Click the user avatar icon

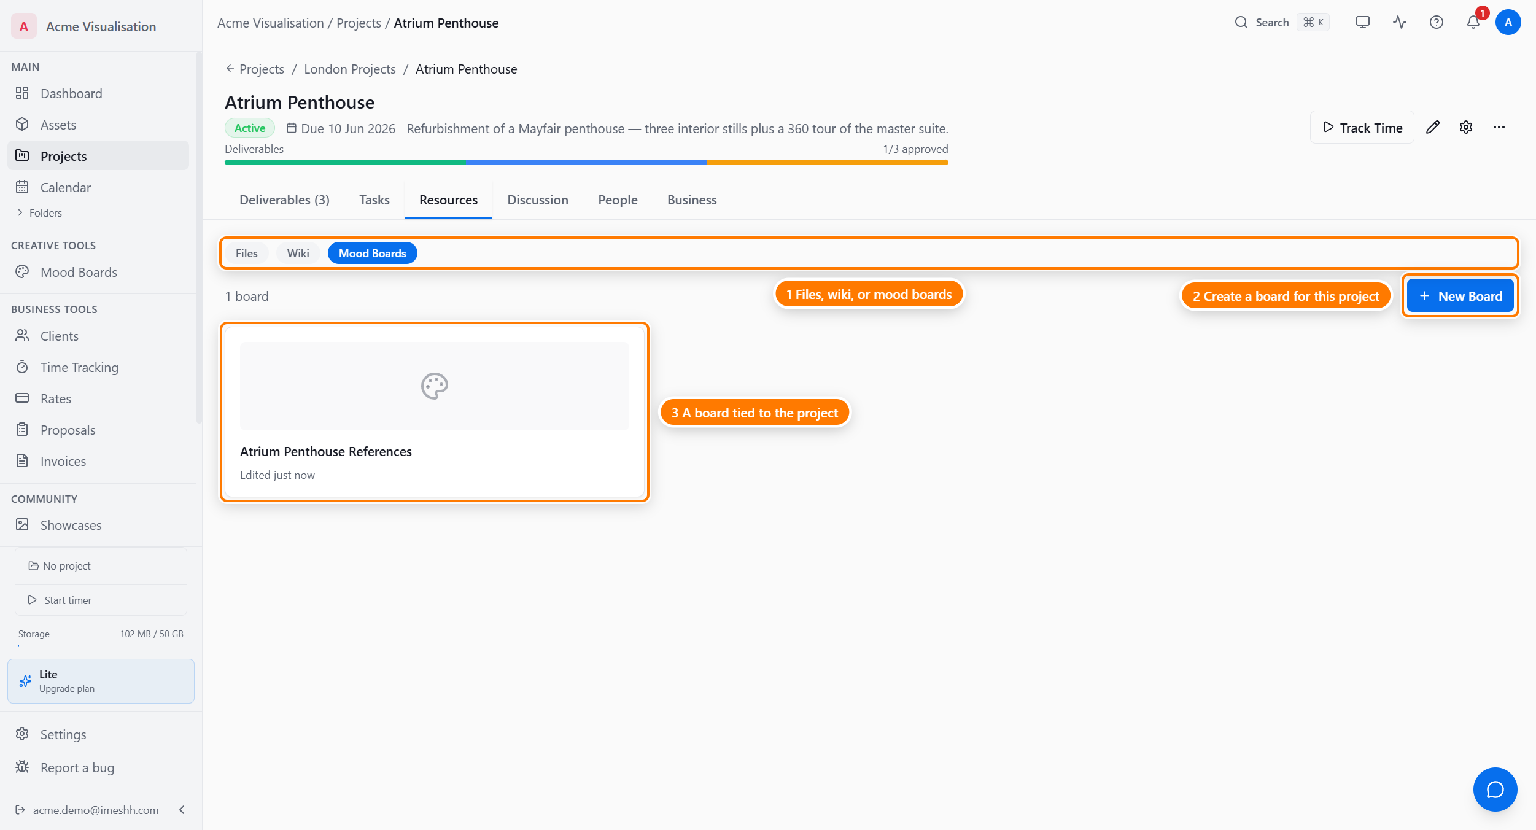point(1508,23)
